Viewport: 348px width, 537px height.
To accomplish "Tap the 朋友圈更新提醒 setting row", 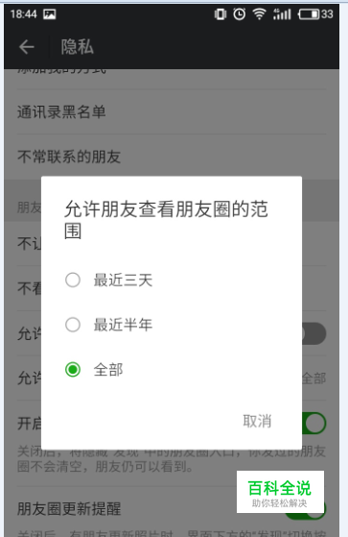I will [x=172, y=508].
